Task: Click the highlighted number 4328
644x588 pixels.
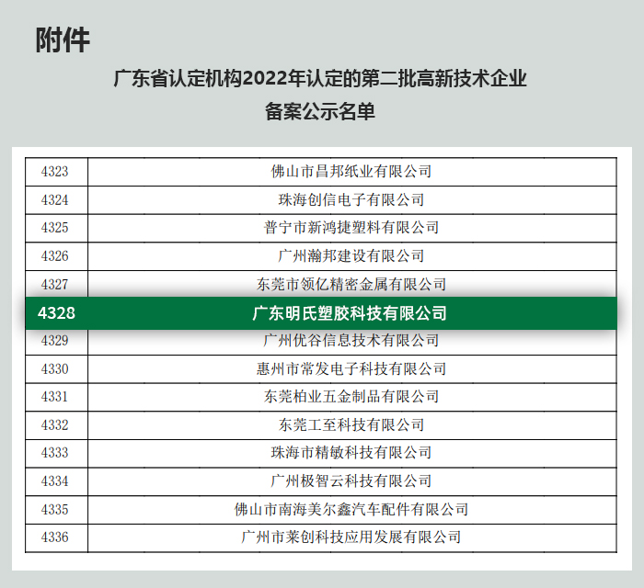Action: 56,313
